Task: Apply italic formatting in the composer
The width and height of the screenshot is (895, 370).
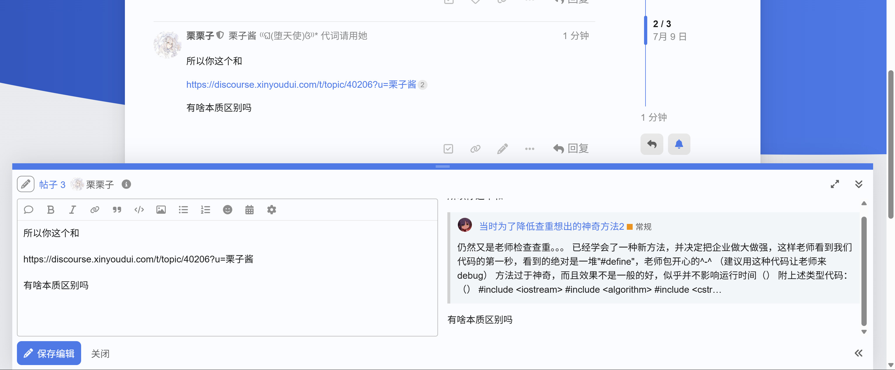Action: [72, 210]
